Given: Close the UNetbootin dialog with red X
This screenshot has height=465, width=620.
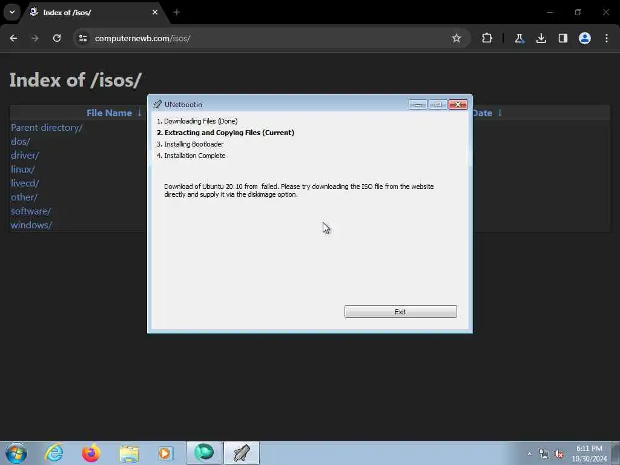Looking at the screenshot, I should click(458, 104).
